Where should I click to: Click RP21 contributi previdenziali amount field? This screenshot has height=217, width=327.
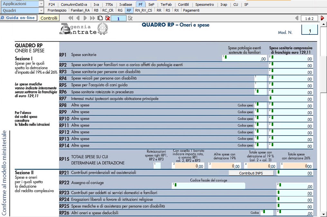[x=295, y=173]
